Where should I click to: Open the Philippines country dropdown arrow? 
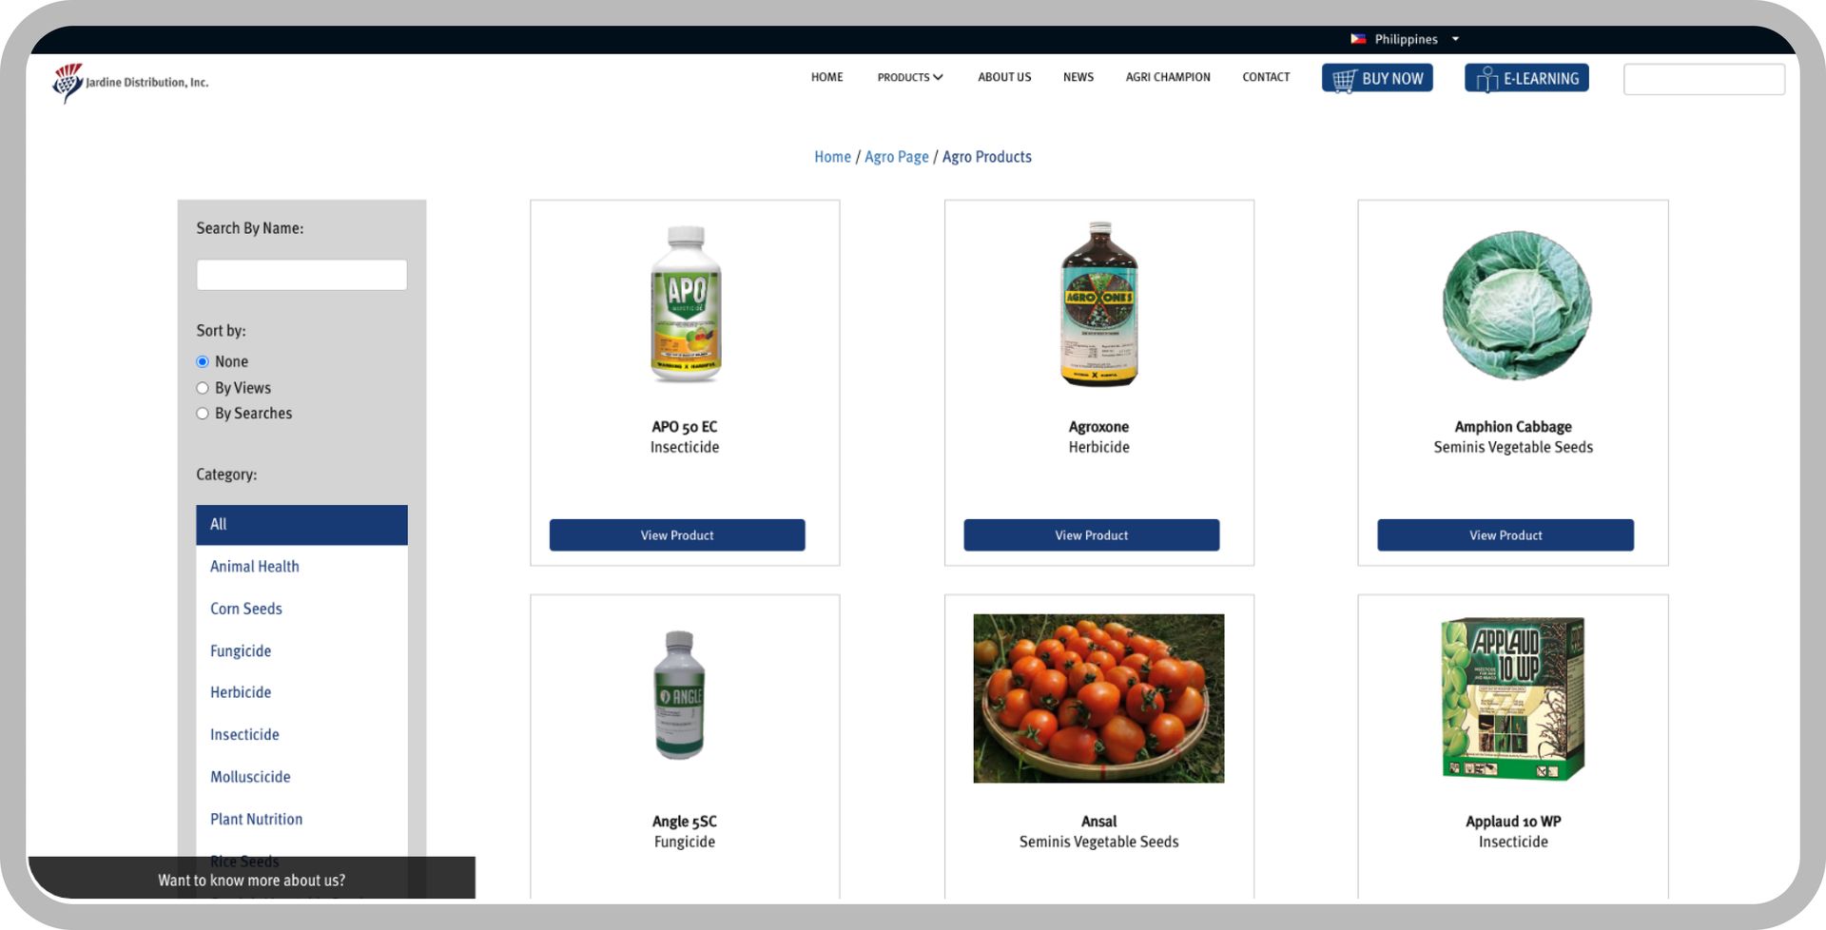tap(1455, 39)
